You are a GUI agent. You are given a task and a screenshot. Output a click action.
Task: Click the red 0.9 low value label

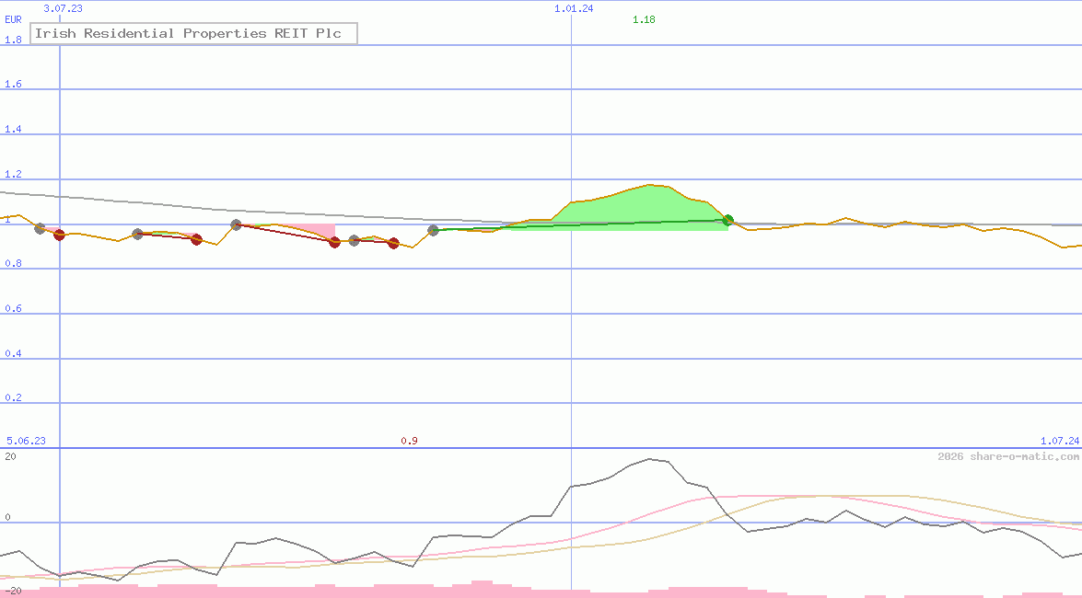(x=409, y=441)
